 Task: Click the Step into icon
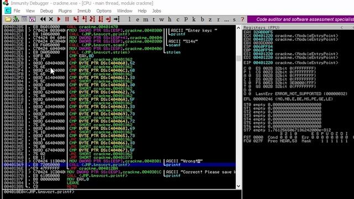coord(76,19)
